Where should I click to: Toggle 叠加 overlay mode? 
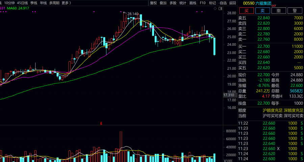(x=163, y=3)
